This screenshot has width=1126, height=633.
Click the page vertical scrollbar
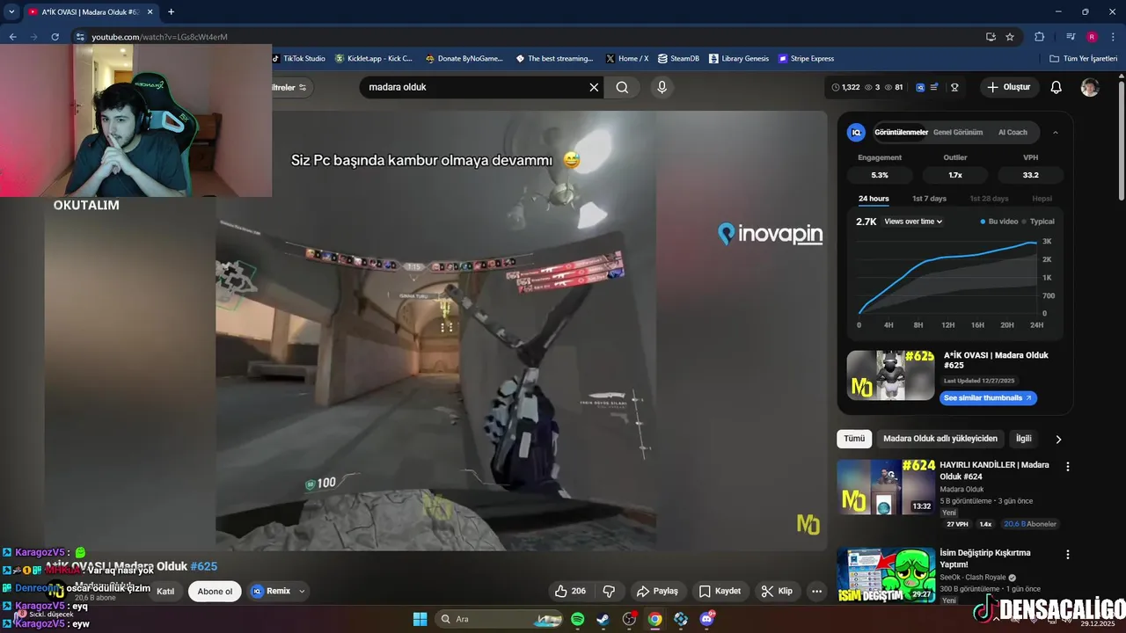coord(1121,141)
